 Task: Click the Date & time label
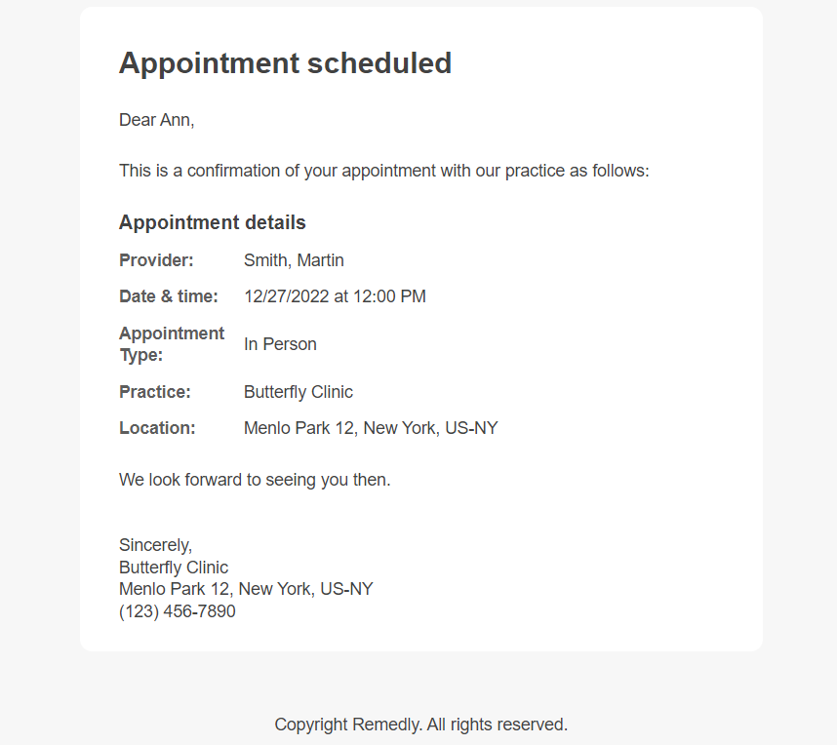tap(168, 296)
